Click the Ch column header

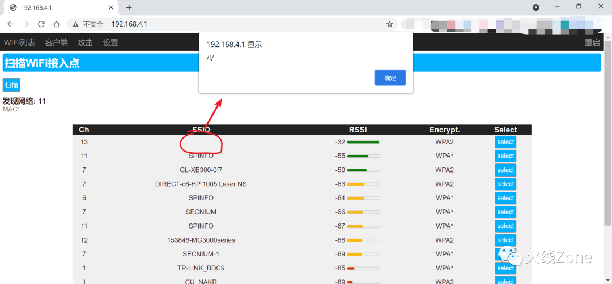pyautogui.click(x=84, y=130)
